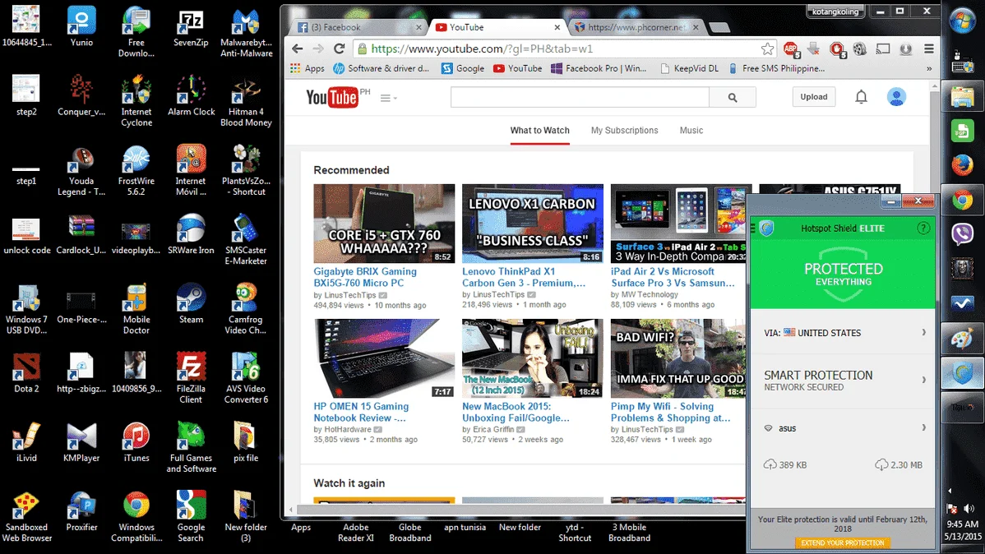Screen dimensions: 985x554
Task: Click the Windows Start orb
Action: (962, 21)
